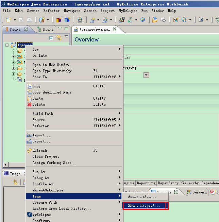Switch to the Servers view tab
This screenshot has width=219, height=222.
197,192
